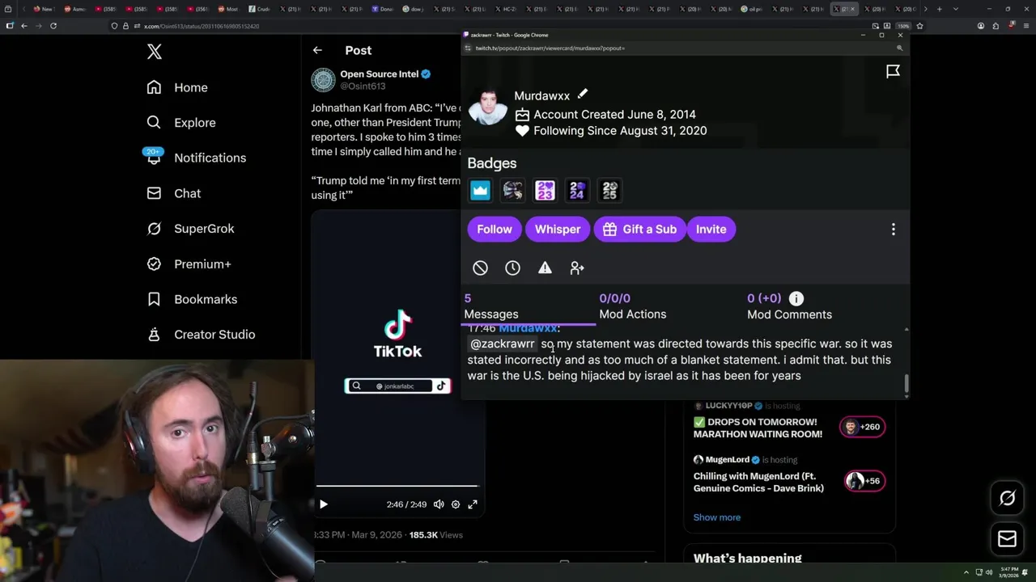Switch to the Mod Actions tab
This screenshot has width=1036, height=582.
[x=633, y=307]
